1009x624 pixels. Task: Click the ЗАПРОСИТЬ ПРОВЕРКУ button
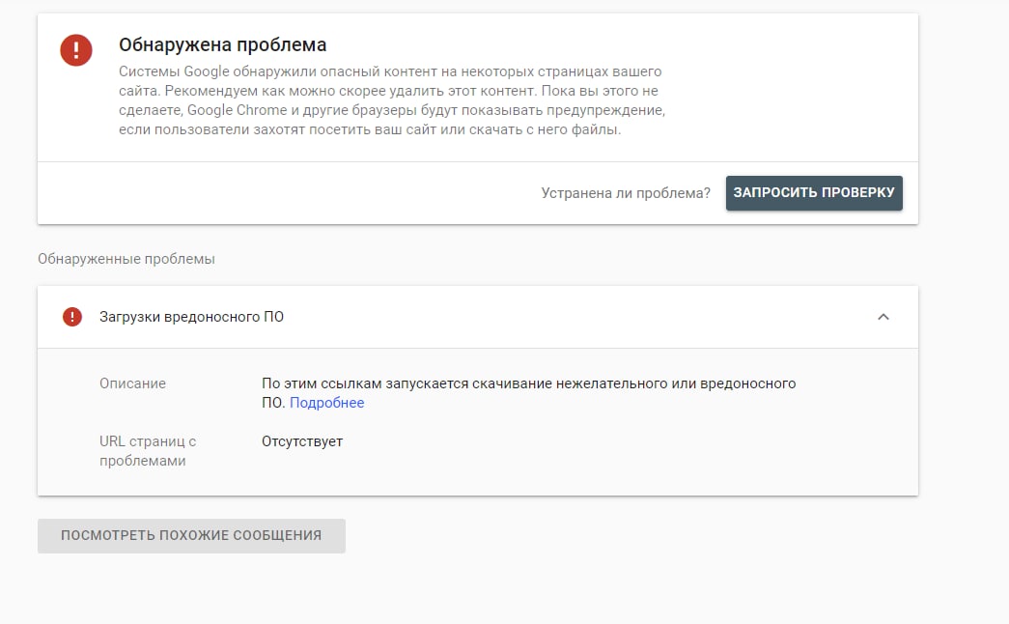tap(814, 192)
